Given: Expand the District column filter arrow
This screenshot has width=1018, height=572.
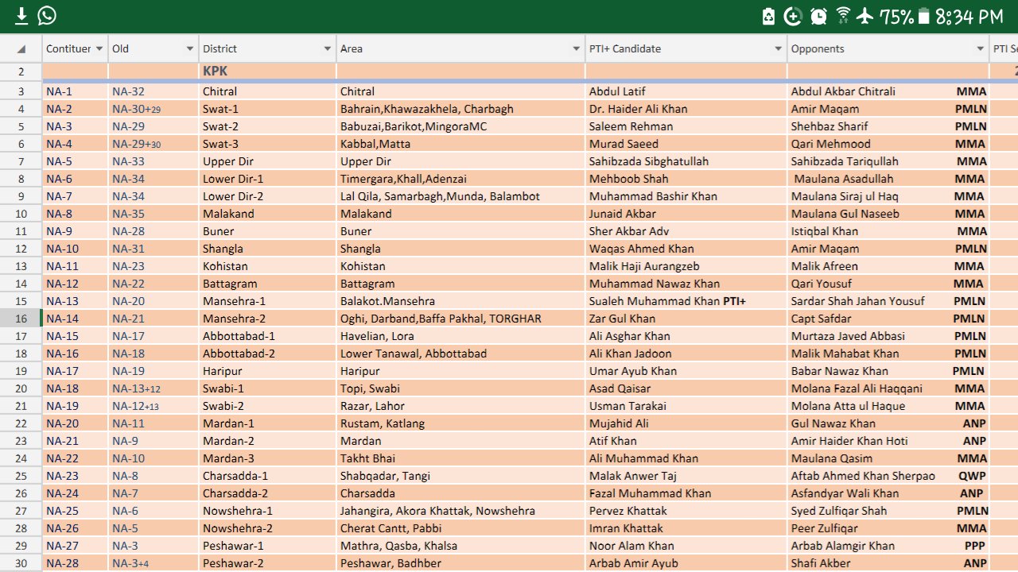Looking at the screenshot, I should pos(327,48).
